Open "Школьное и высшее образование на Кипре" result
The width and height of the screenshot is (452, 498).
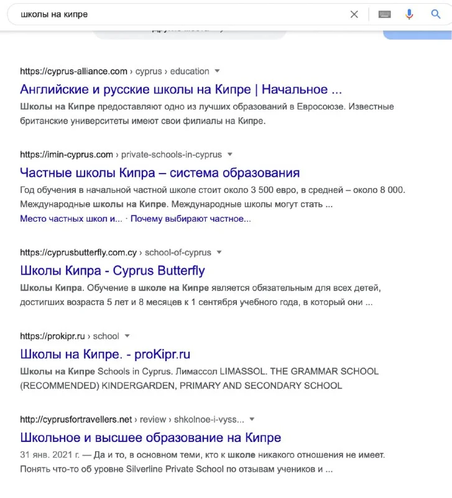click(x=150, y=438)
